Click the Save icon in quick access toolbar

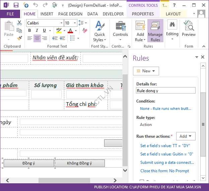click(16, 5)
